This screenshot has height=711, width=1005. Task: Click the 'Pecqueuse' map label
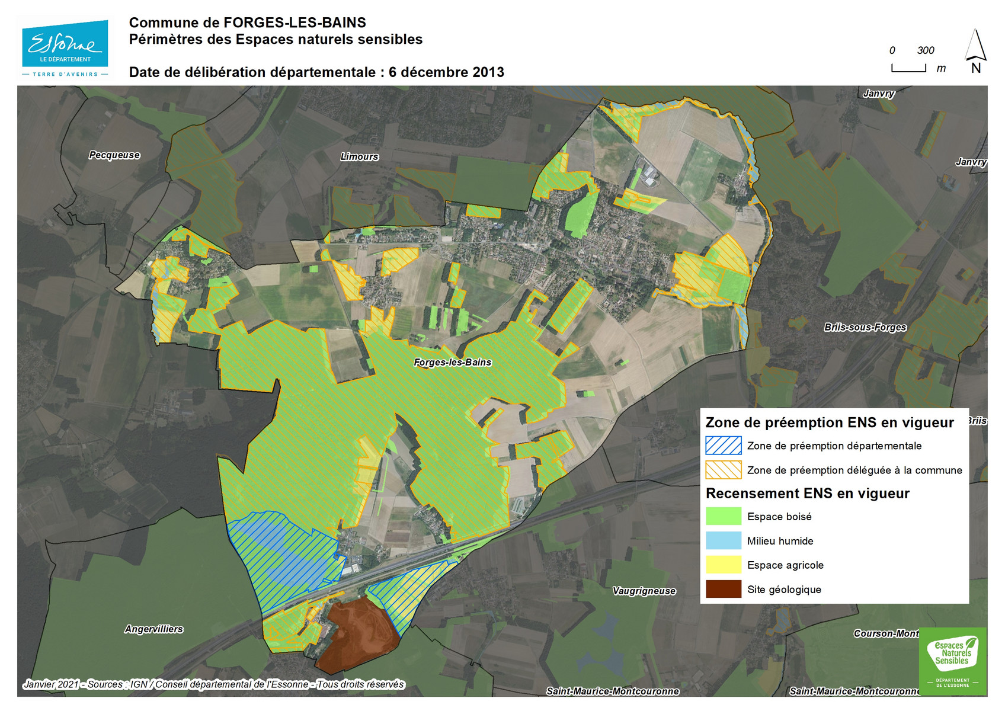tap(114, 155)
